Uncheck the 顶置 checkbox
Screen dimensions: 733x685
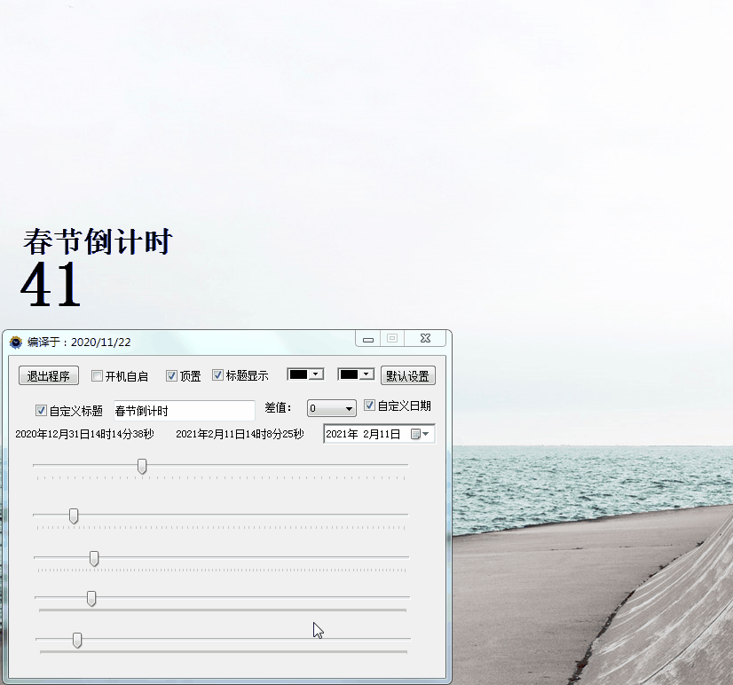(x=171, y=376)
